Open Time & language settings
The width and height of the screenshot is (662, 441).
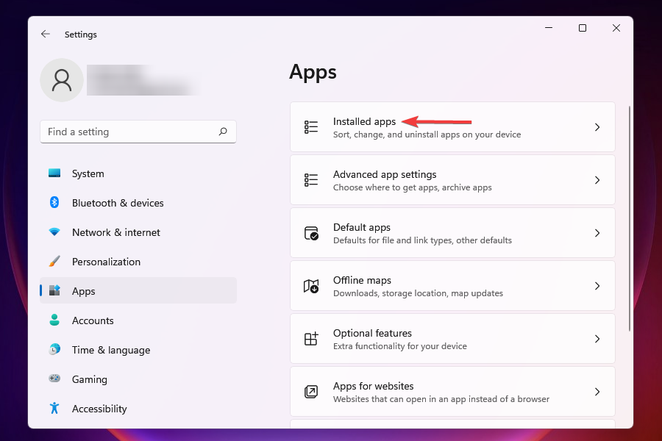(138, 350)
